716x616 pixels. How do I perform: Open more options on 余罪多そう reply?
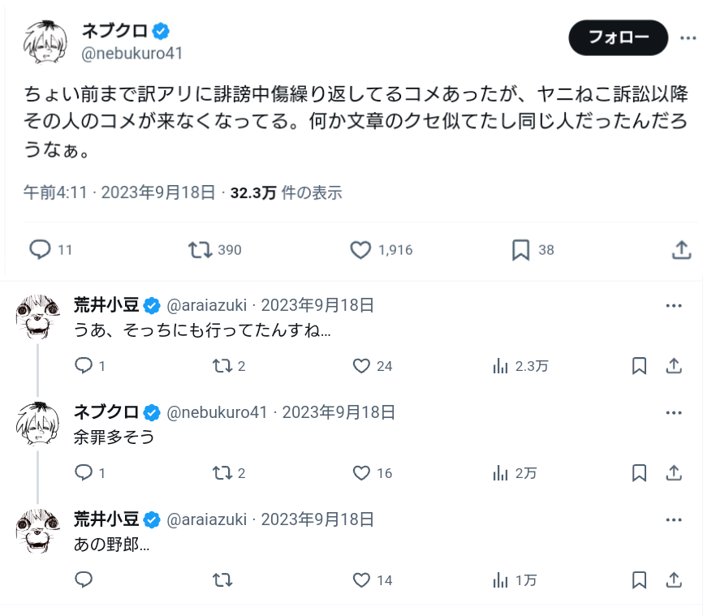coord(673,412)
